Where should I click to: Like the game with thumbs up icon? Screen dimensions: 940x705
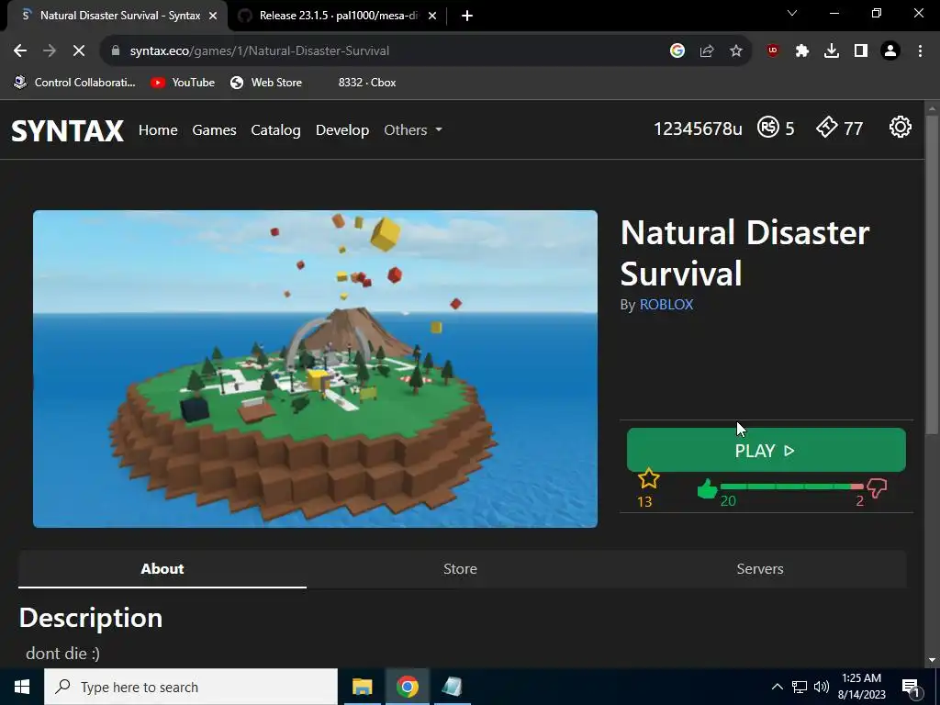[708, 488]
